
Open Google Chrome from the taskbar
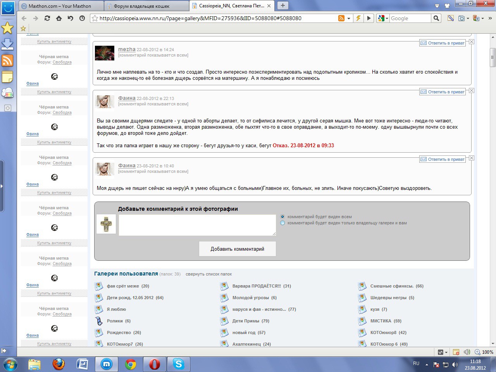[131, 364]
